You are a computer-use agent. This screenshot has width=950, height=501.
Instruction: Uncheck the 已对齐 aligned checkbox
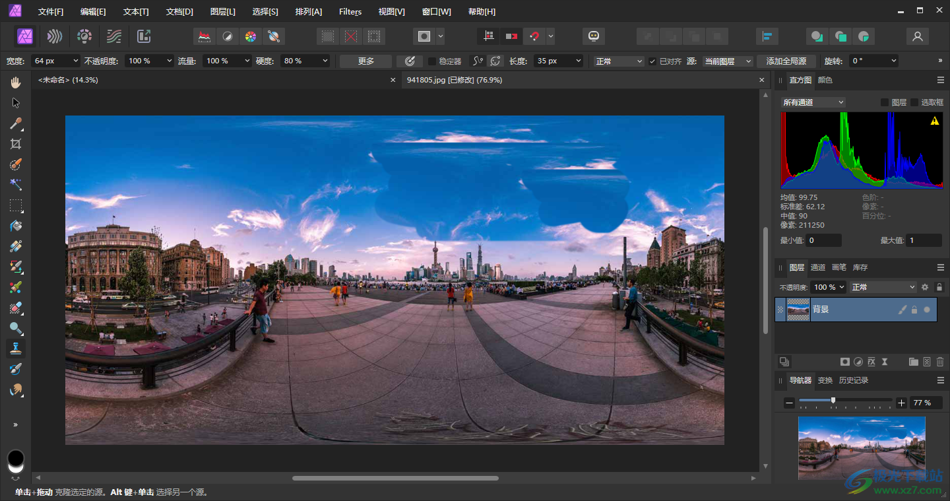(x=652, y=61)
